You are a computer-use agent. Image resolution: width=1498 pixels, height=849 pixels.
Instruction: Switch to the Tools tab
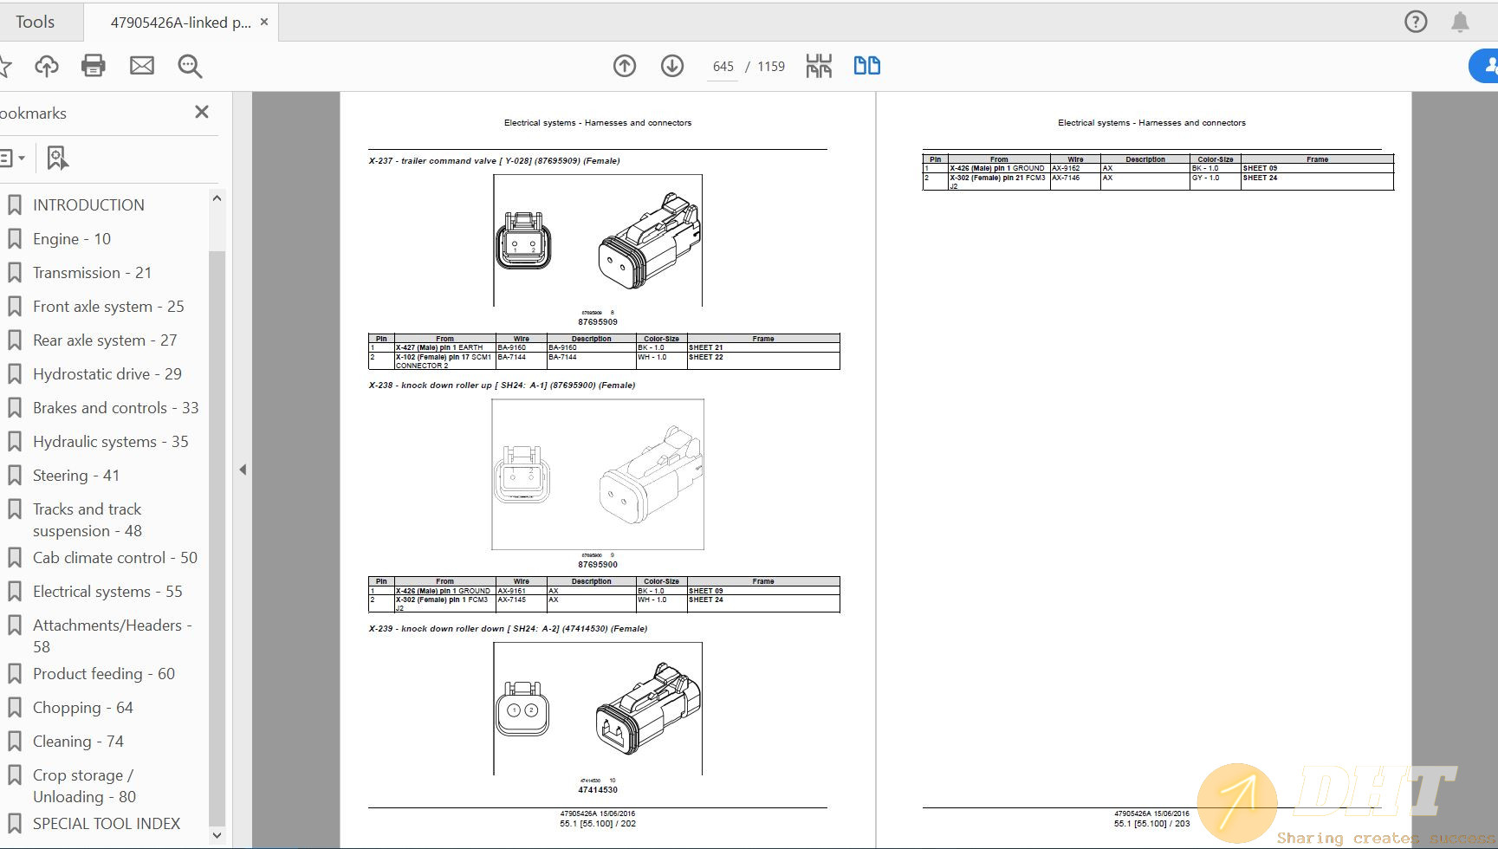35,22
